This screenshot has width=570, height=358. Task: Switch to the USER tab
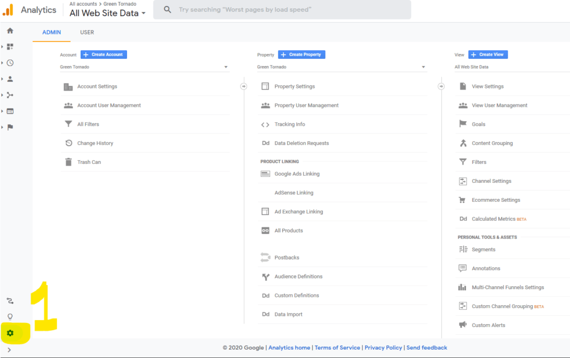click(x=87, y=32)
